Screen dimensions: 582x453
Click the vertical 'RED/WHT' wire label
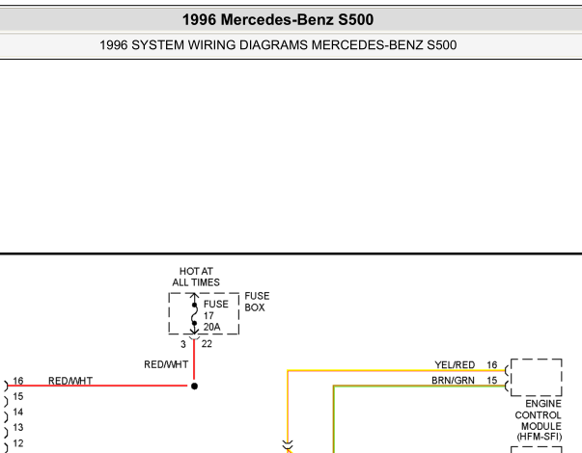click(x=166, y=364)
